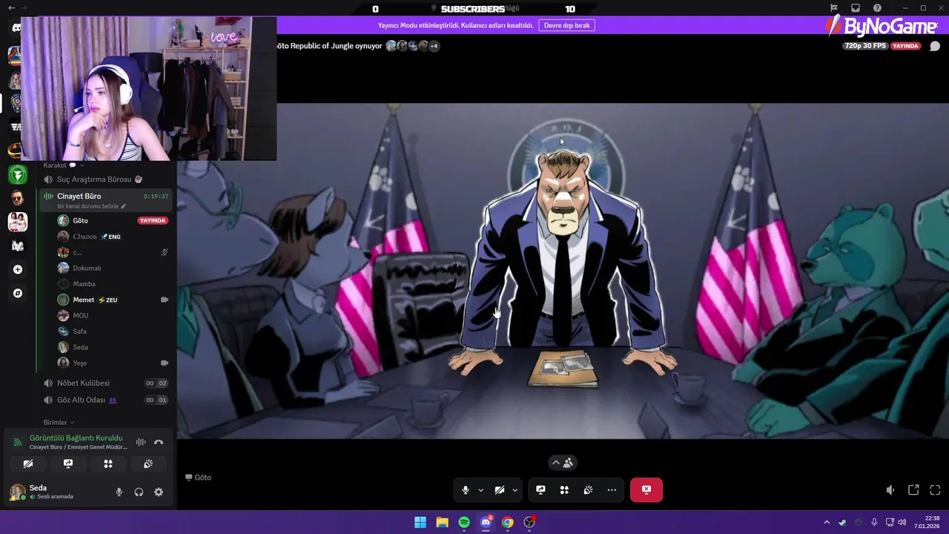Start an activity from the voice panel
Screen dimensions: 949x534
click(108, 464)
